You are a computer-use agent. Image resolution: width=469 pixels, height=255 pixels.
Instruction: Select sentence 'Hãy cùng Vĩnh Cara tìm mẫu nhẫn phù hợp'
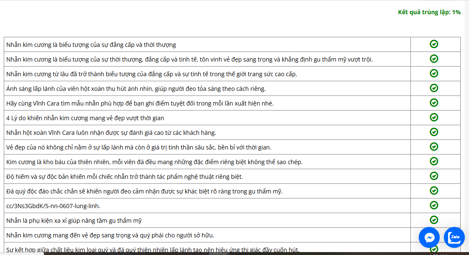pos(140,103)
